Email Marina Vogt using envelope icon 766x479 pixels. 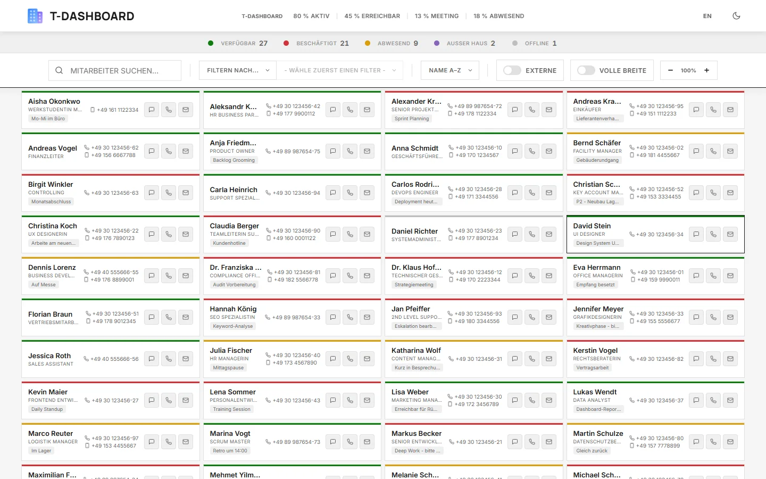(x=367, y=442)
